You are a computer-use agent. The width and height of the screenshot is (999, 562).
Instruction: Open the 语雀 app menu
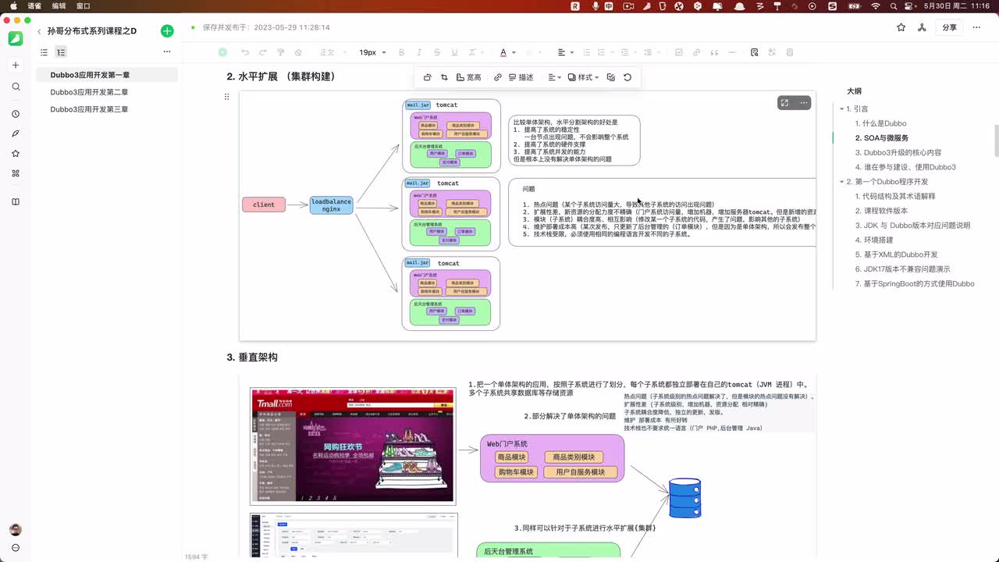click(x=34, y=5)
